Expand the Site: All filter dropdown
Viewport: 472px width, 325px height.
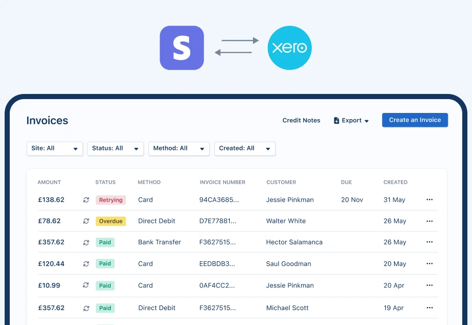pyautogui.click(x=54, y=148)
